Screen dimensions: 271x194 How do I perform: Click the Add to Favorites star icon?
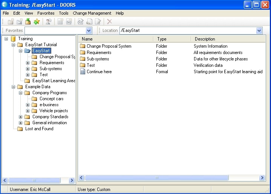click(37, 22)
